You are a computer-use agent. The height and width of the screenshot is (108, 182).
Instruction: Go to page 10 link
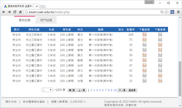click(115, 90)
